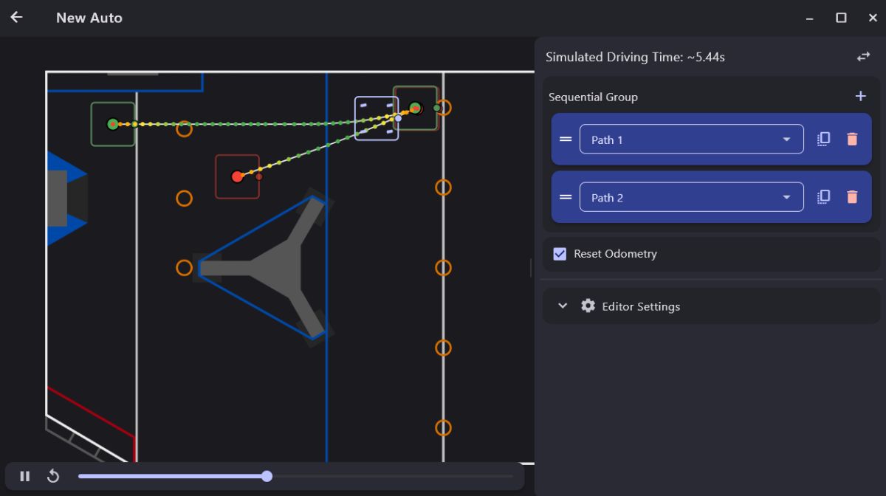Pause the path preview playback
Image resolution: width=886 pixels, height=496 pixels.
click(x=25, y=476)
